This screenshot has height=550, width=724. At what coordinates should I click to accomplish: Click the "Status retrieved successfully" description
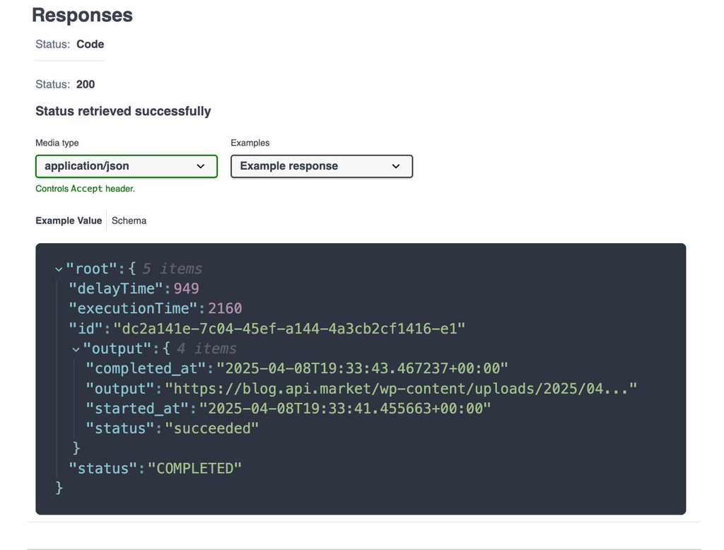(x=123, y=111)
